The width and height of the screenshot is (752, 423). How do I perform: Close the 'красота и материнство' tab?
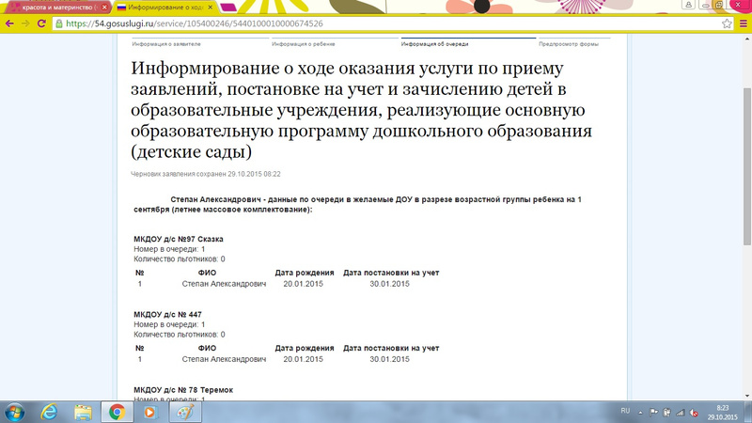coord(104,8)
